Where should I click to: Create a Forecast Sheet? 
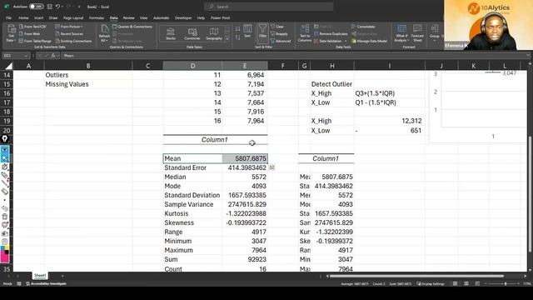[417, 33]
